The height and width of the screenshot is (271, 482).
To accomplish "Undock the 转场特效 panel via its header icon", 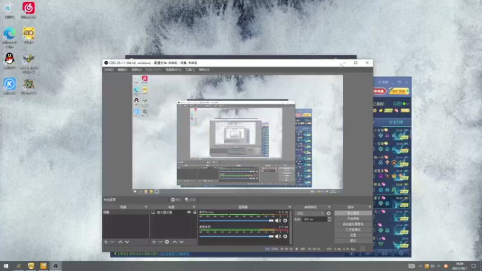I will pyautogui.click(x=329, y=207).
